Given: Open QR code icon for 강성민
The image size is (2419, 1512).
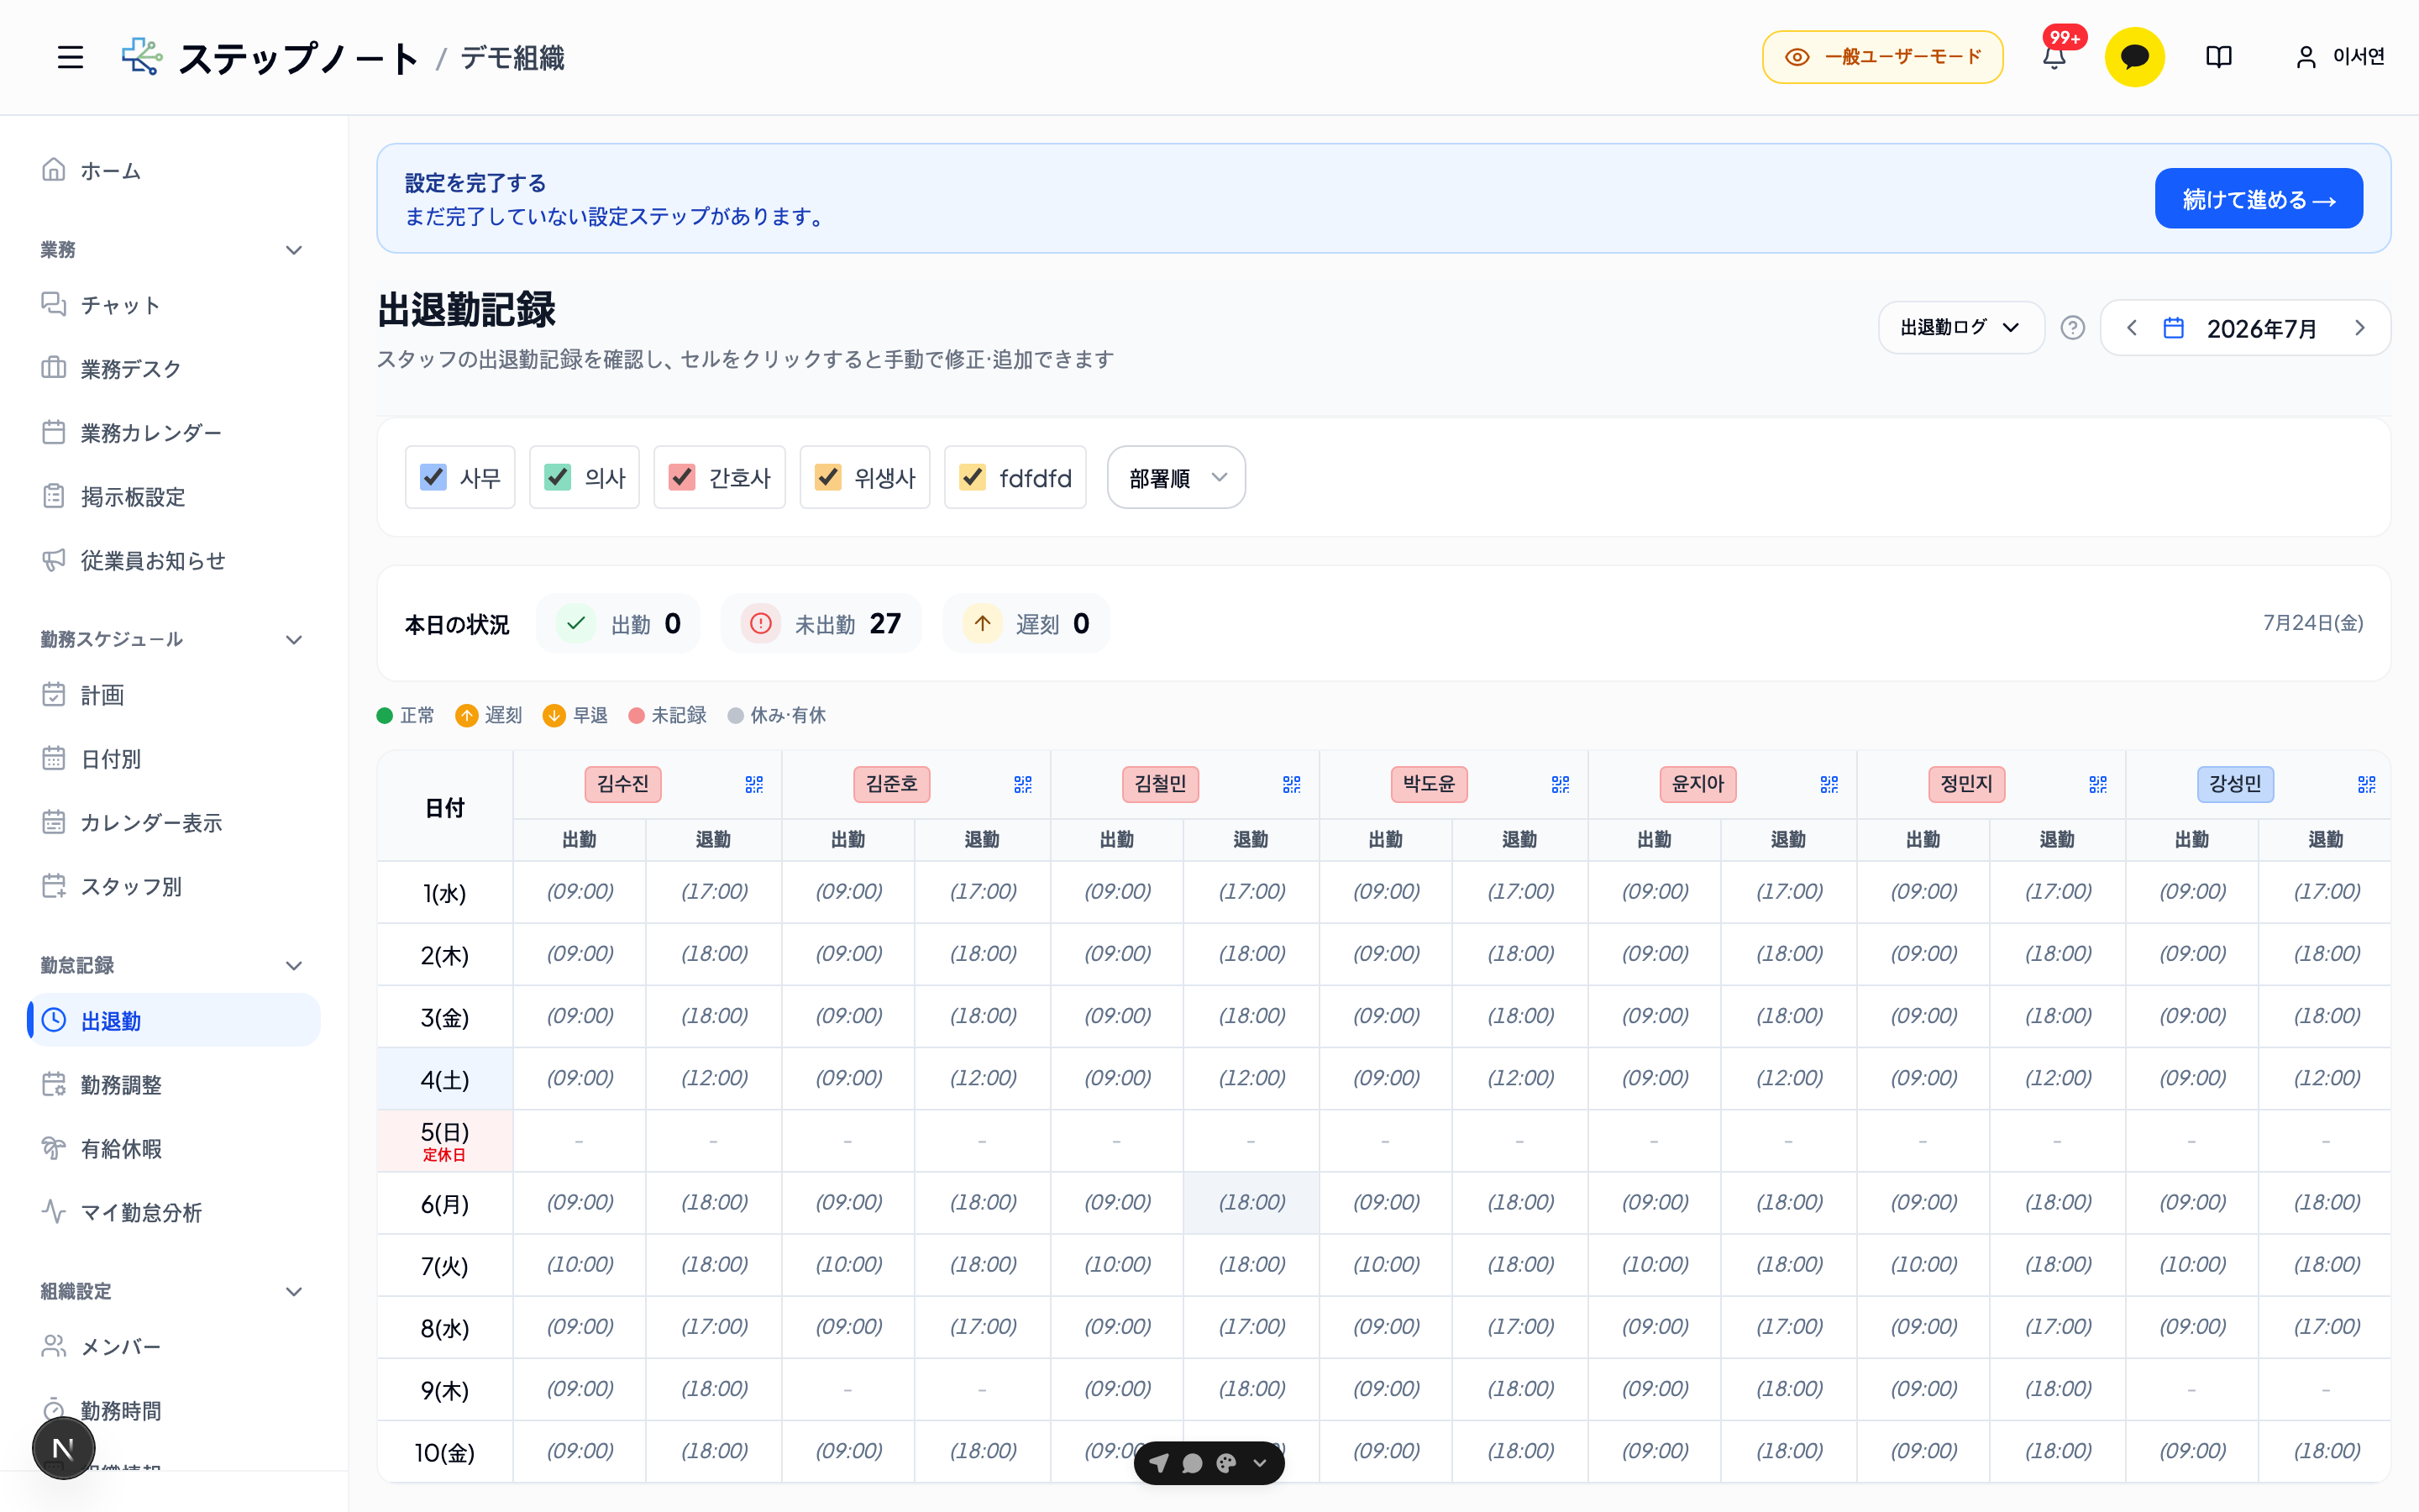Looking at the screenshot, I should pos(2367,784).
